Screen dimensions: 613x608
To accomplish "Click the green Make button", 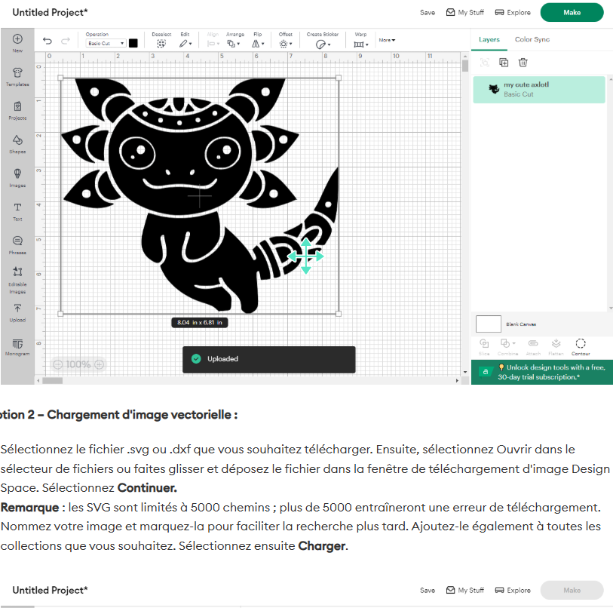I will coord(572,12).
